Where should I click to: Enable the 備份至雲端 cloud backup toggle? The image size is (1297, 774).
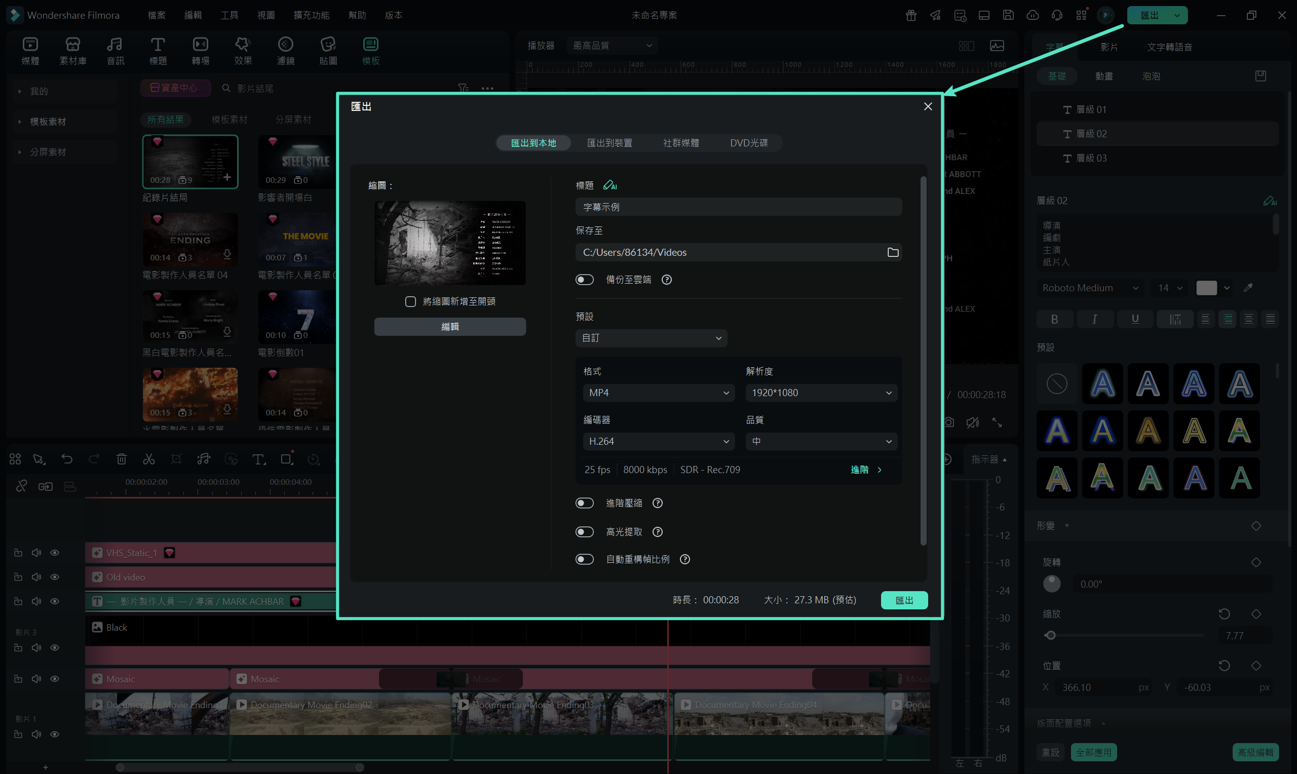click(584, 280)
